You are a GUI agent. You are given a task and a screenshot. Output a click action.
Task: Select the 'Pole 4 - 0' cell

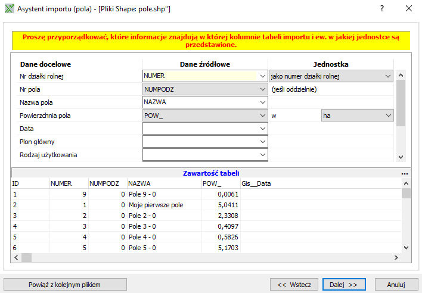coord(165,237)
